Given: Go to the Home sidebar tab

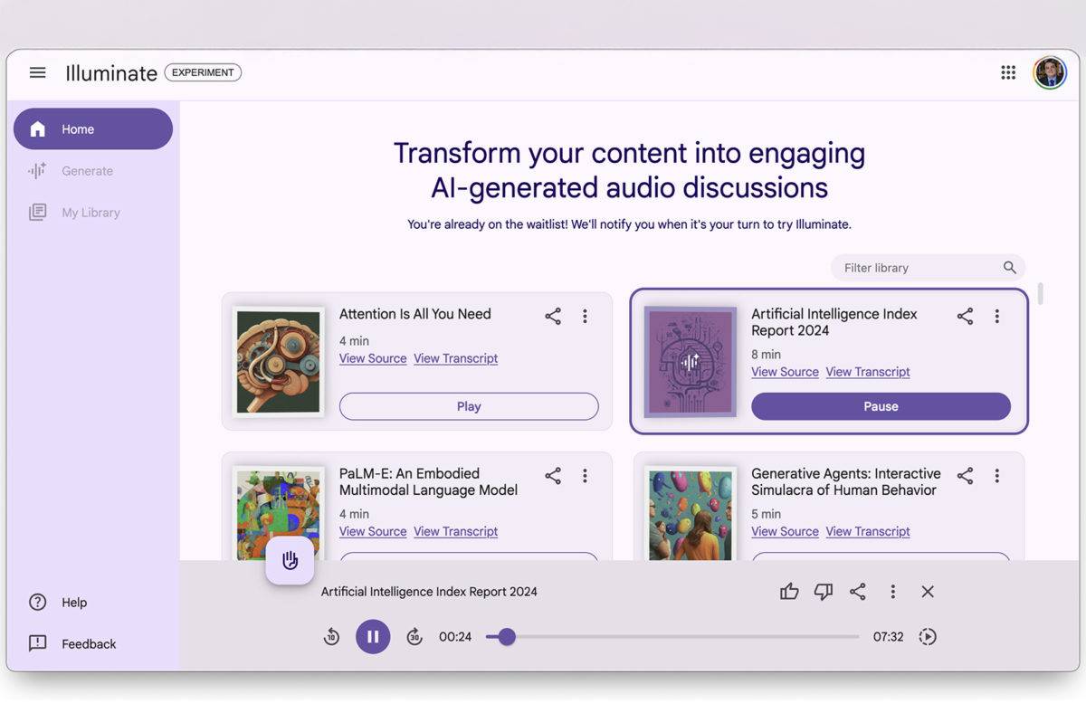Looking at the screenshot, I should click(93, 128).
